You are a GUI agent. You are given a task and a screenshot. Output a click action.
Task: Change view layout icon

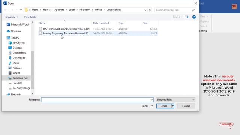(175, 17)
